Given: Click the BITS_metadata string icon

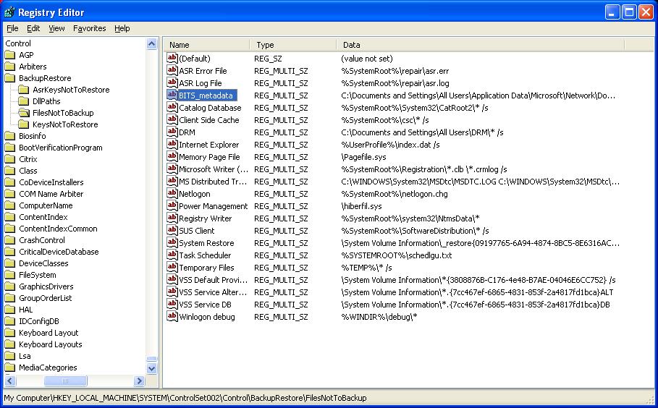Looking at the screenshot, I should click(x=172, y=95).
